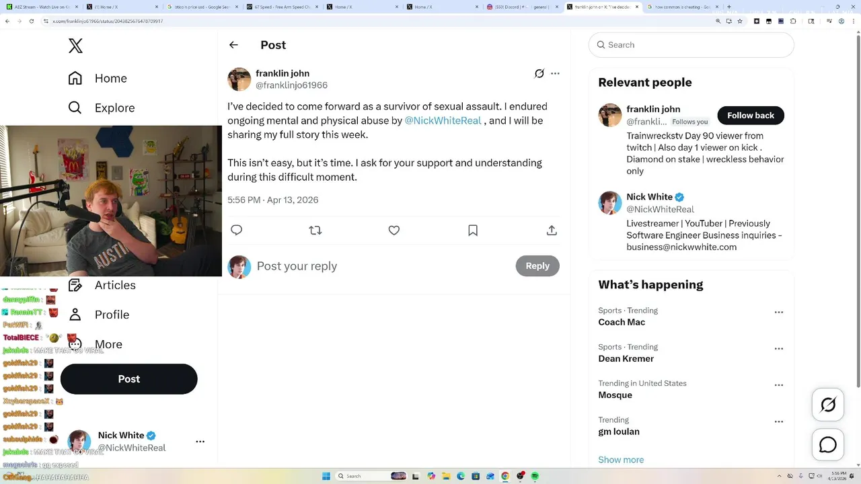861x484 pixels.
Task: Open the Home page icon
Action: point(75,78)
